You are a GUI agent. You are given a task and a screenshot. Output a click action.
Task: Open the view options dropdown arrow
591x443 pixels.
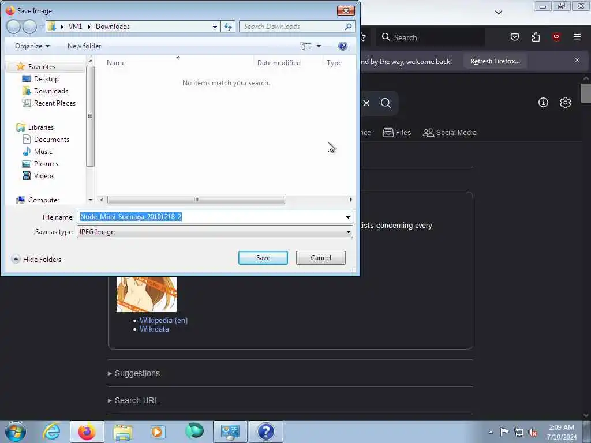319,46
